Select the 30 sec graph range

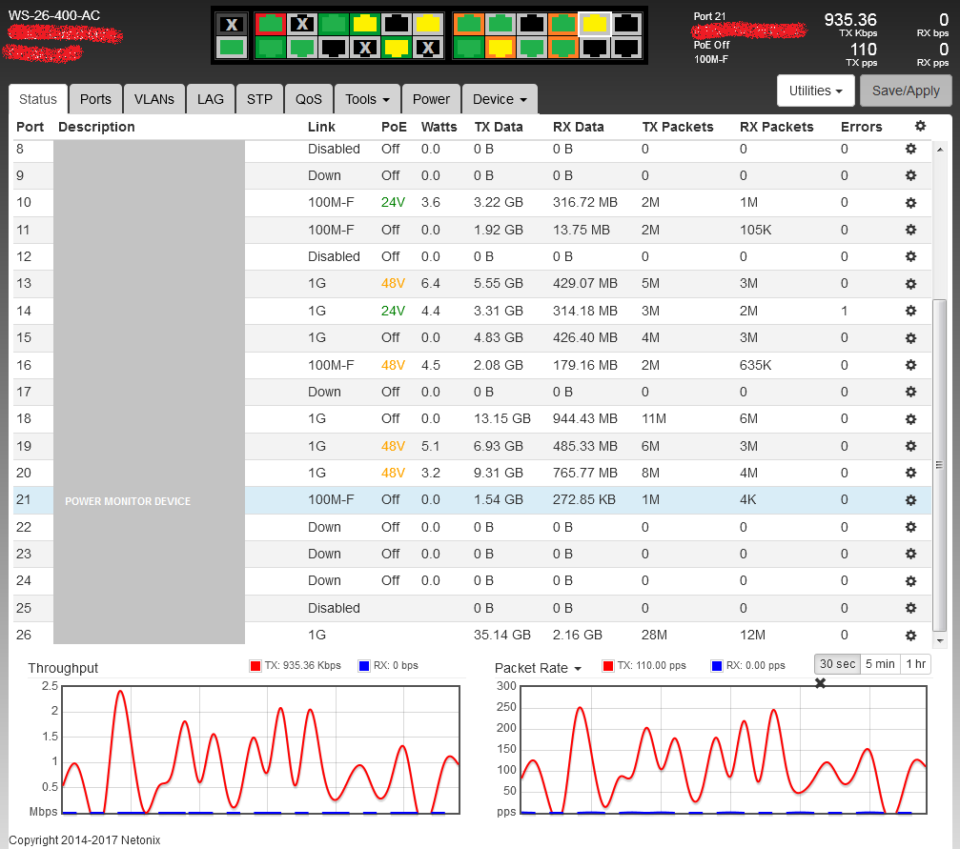pos(838,664)
